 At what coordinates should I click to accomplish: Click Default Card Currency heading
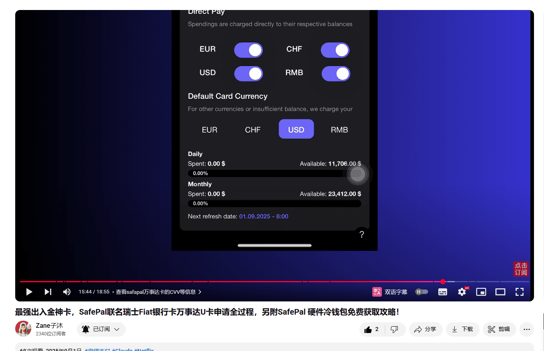tap(228, 96)
